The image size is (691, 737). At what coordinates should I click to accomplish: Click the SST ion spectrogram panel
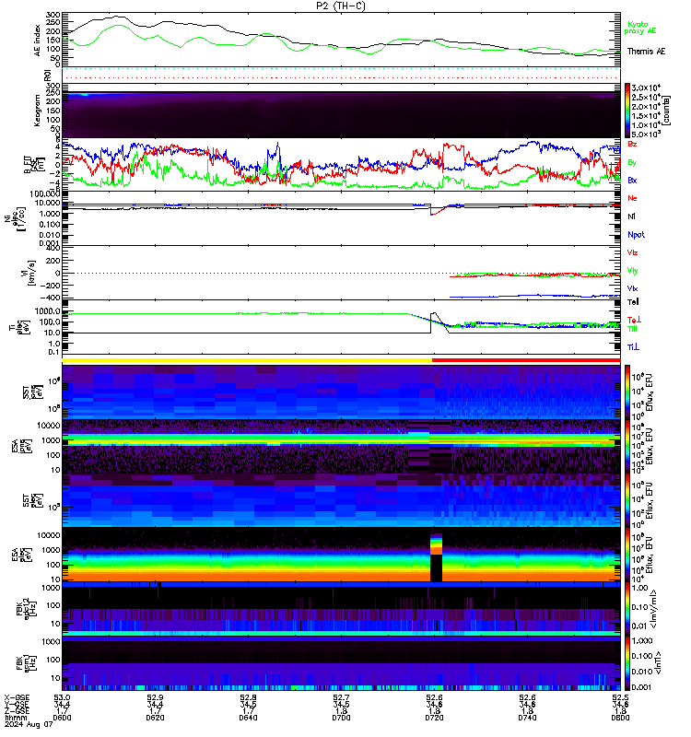tap(341, 392)
